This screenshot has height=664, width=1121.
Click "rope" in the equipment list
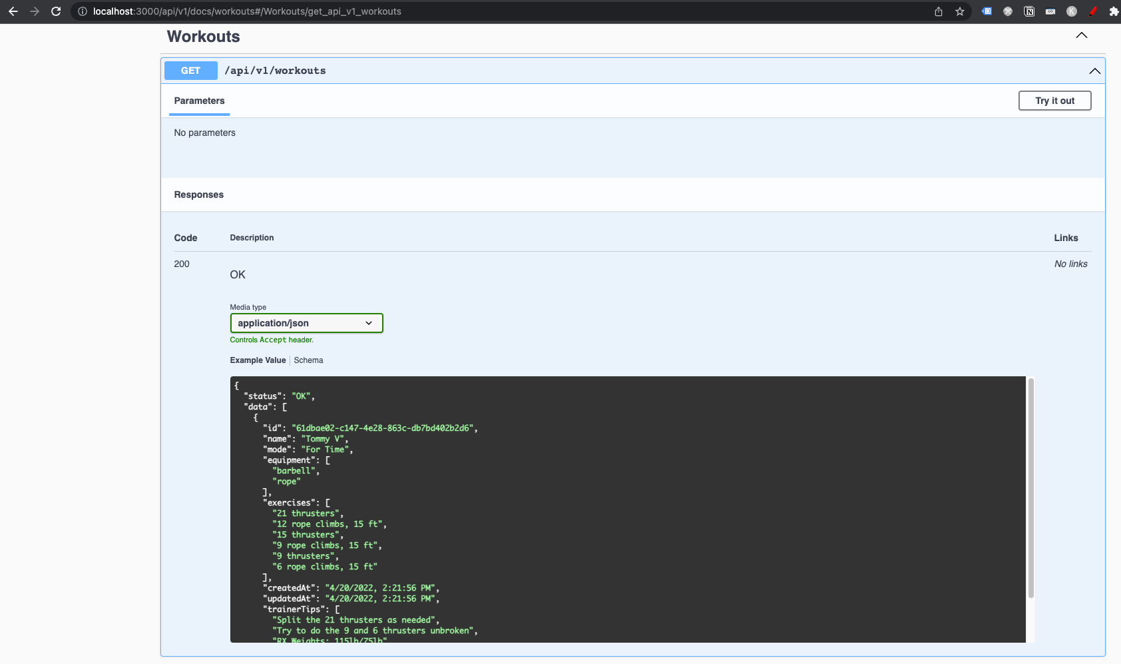pos(286,482)
